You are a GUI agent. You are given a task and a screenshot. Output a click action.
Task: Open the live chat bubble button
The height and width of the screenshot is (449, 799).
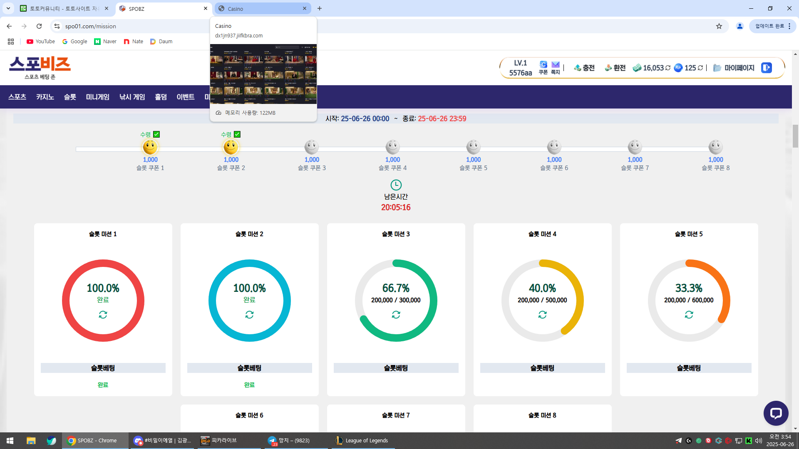coord(776,413)
